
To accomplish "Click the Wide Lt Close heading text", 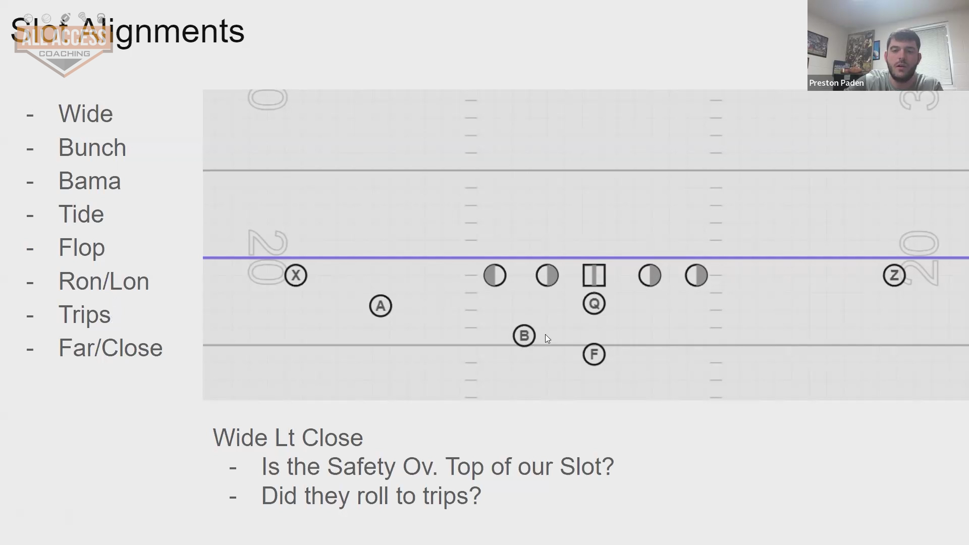I will click(288, 438).
